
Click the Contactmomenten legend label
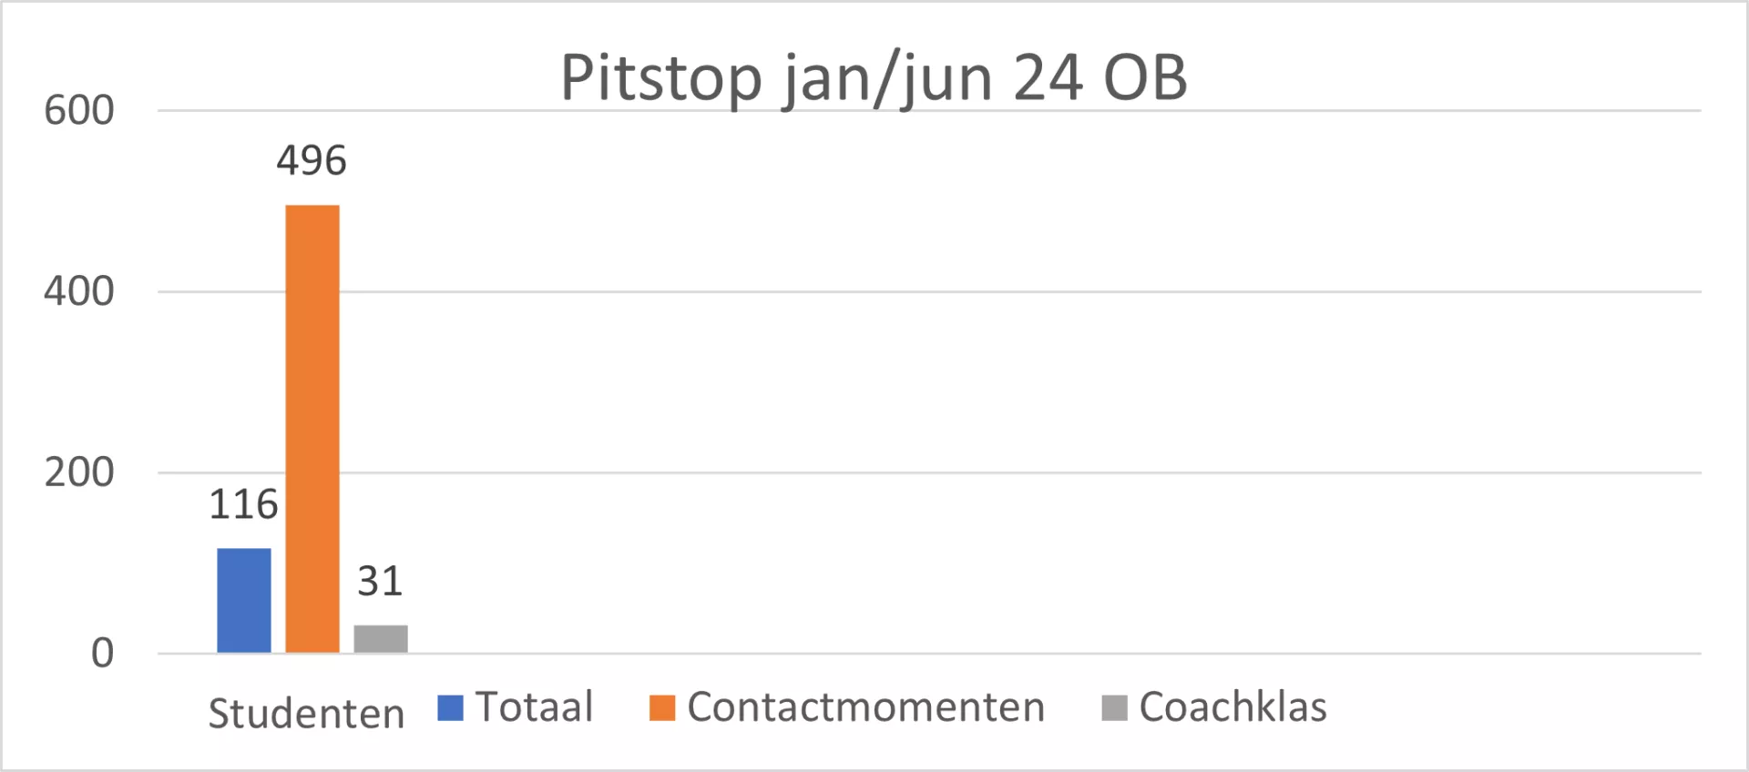[865, 706]
